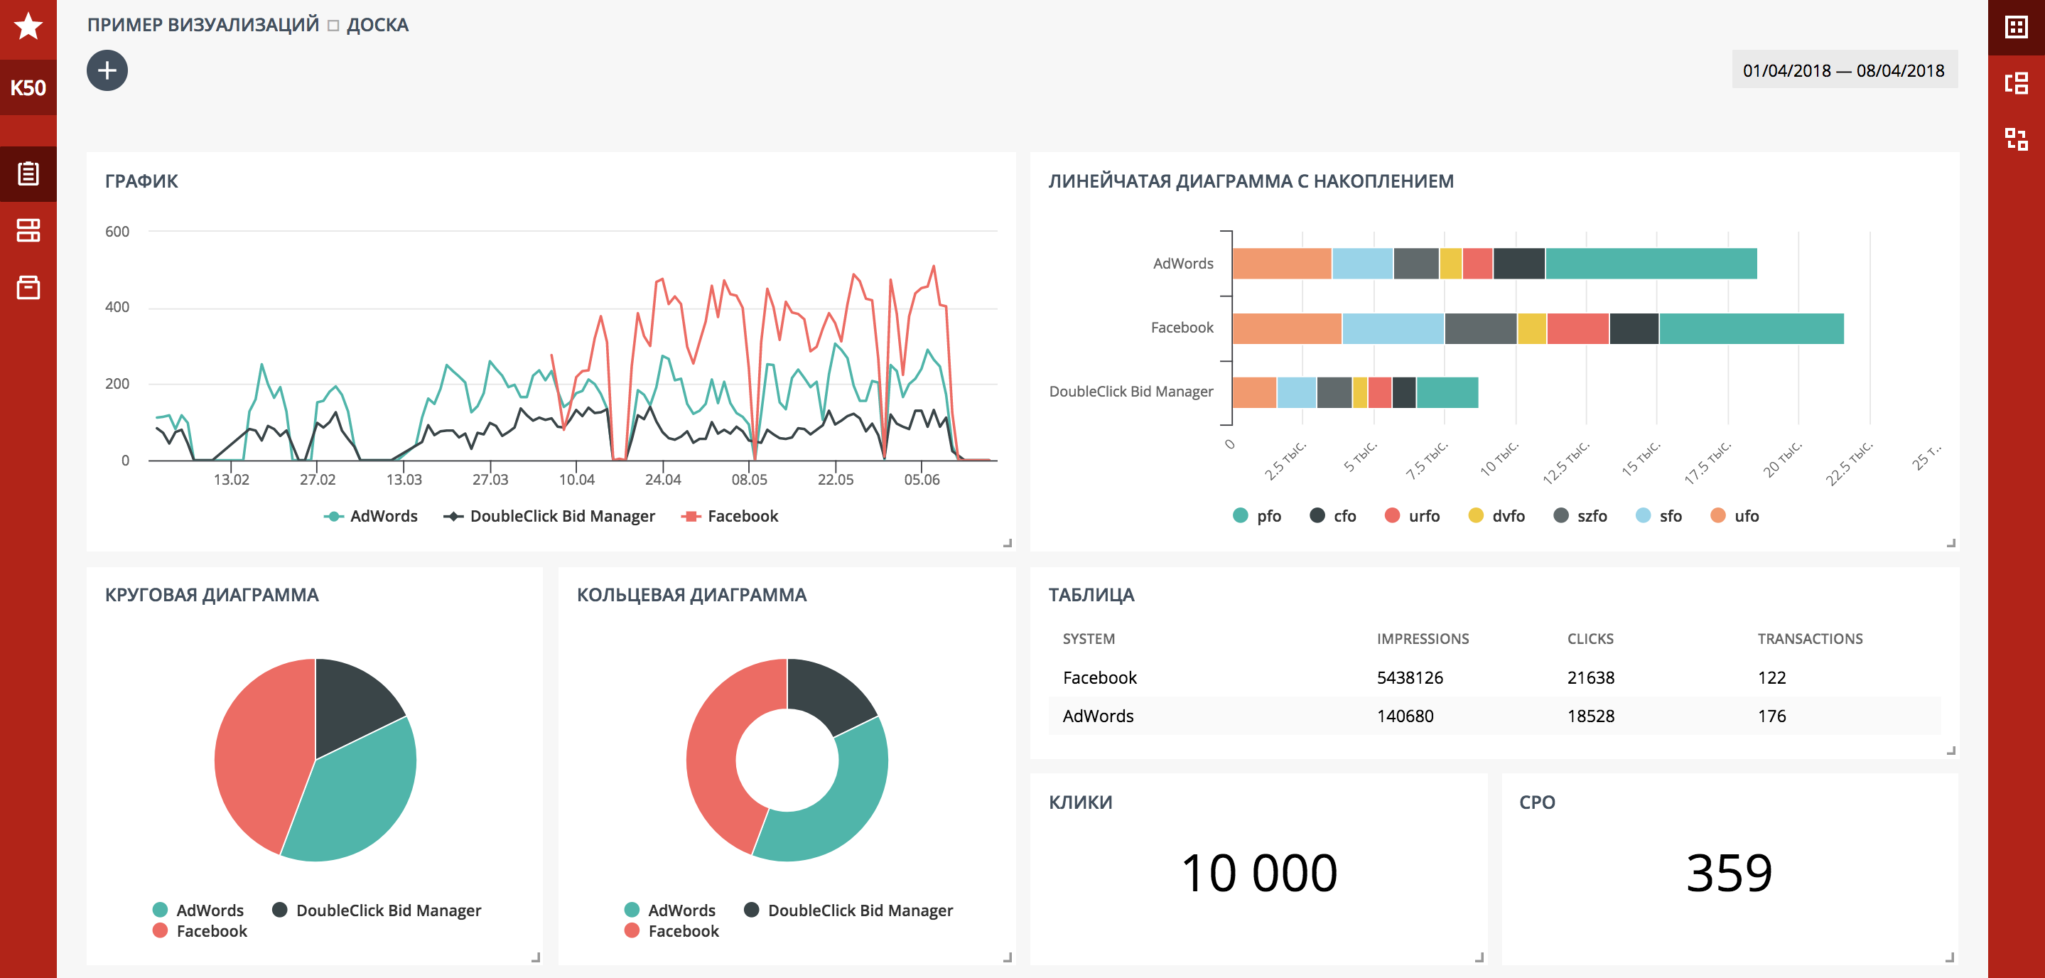Click the 359 CPO metric value
The width and height of the screenshot is (2045, 978).
tap(1729, 874)
